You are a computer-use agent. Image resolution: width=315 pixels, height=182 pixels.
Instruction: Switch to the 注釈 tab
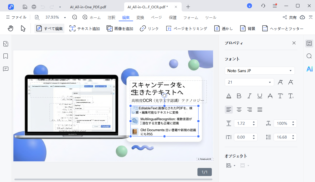[111, 17]
